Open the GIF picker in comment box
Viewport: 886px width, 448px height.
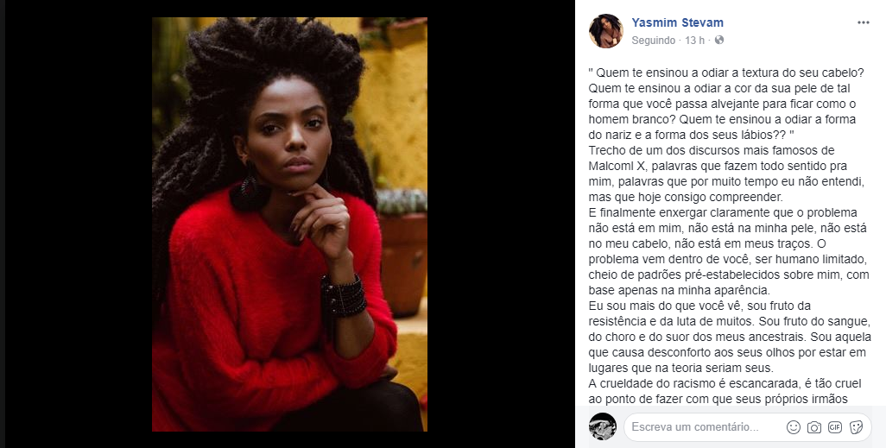[835, 427]
